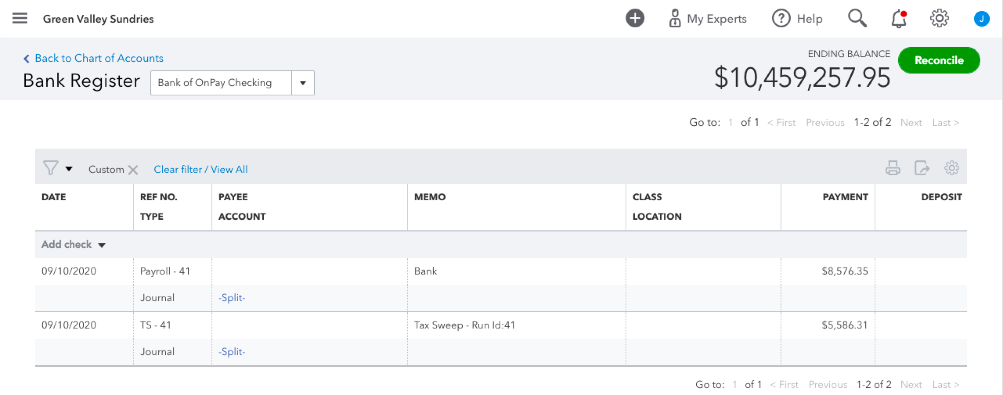Image resolution: width=1003 pixels, height=395 pixels.
Task: Open the settings gear in top bar
Action: (x=939, y=18)
